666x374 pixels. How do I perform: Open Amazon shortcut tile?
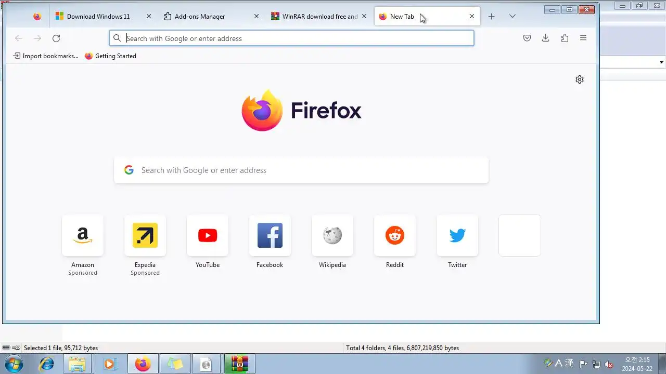[x=83, y=235]
